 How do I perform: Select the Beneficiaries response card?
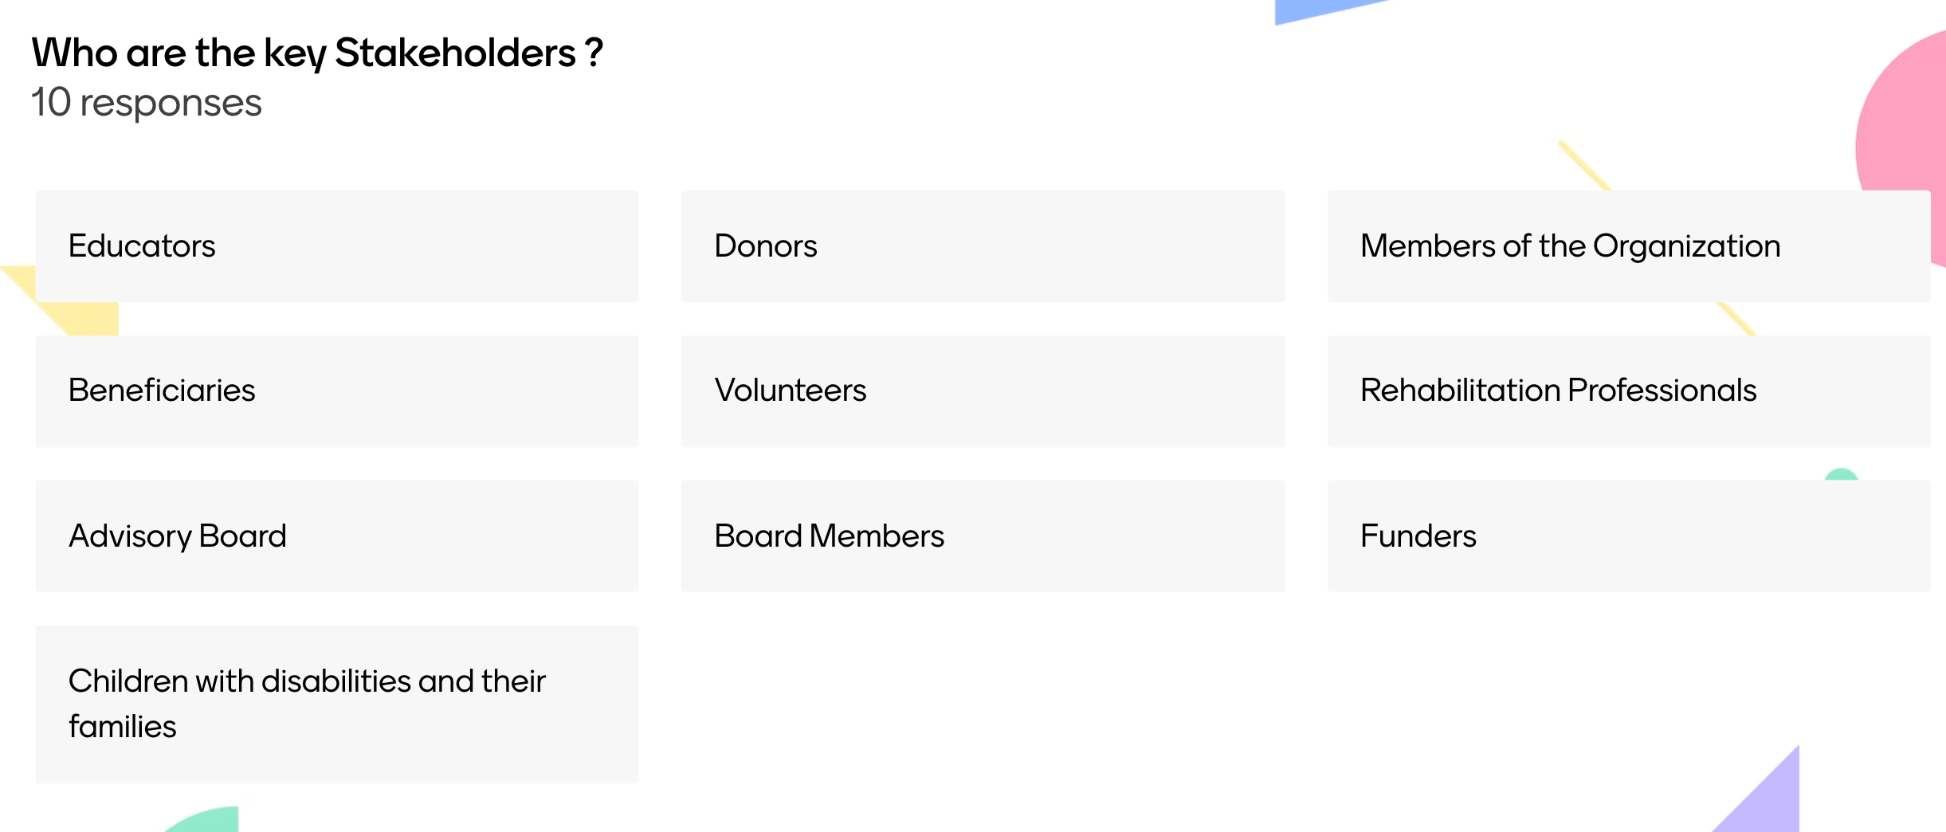click(336, 390)
